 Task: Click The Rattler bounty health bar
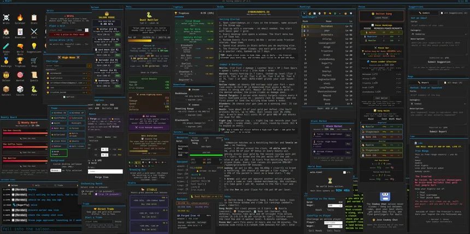point(25,161)
